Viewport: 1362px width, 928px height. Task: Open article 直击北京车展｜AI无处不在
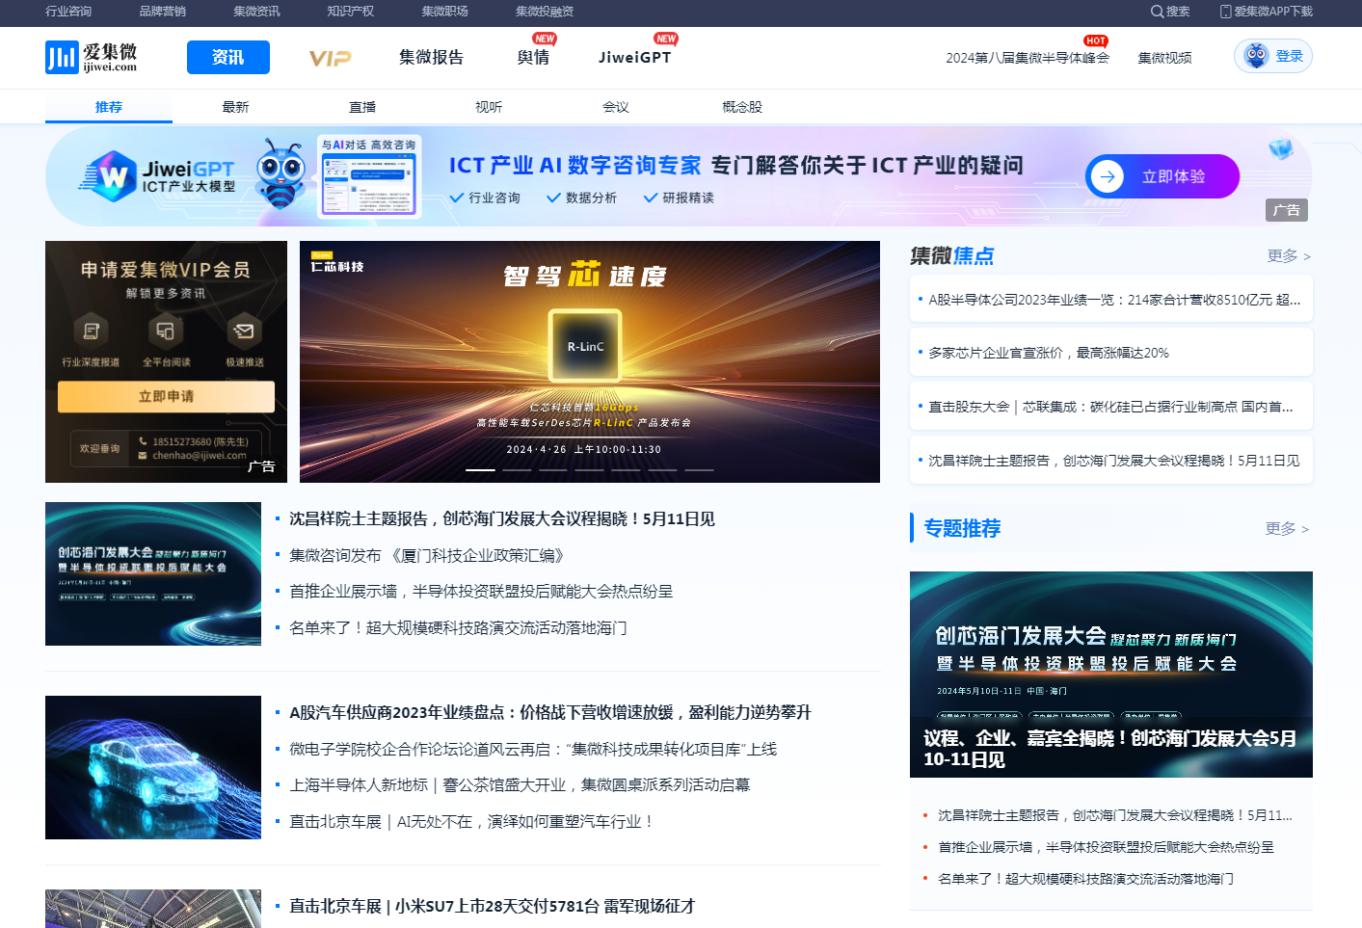471,821
